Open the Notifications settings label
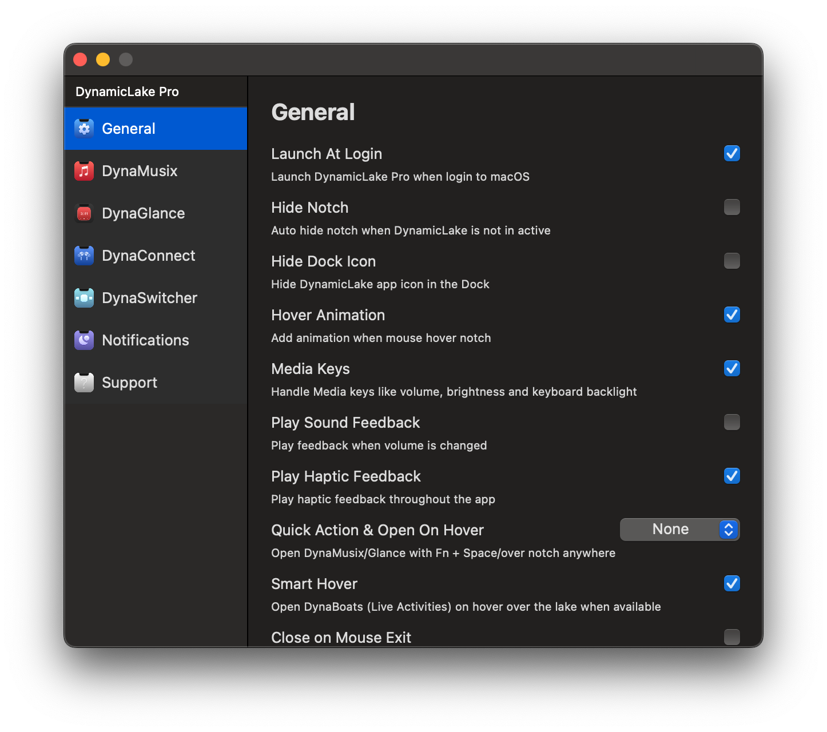Image resolution: width=827 pixels, height=732 pixels. coord(145,340)
